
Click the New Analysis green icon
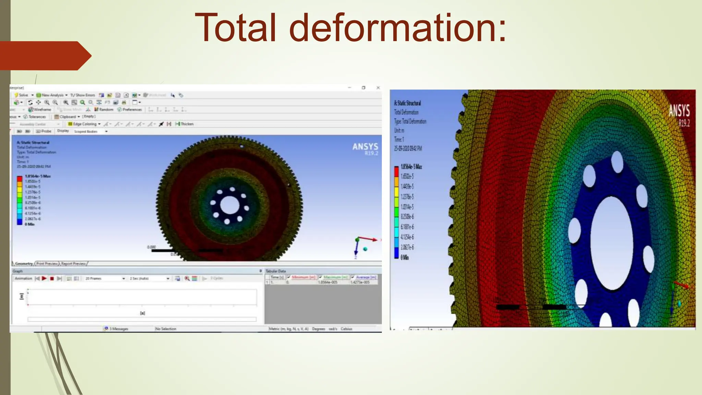tap(38, 95)
